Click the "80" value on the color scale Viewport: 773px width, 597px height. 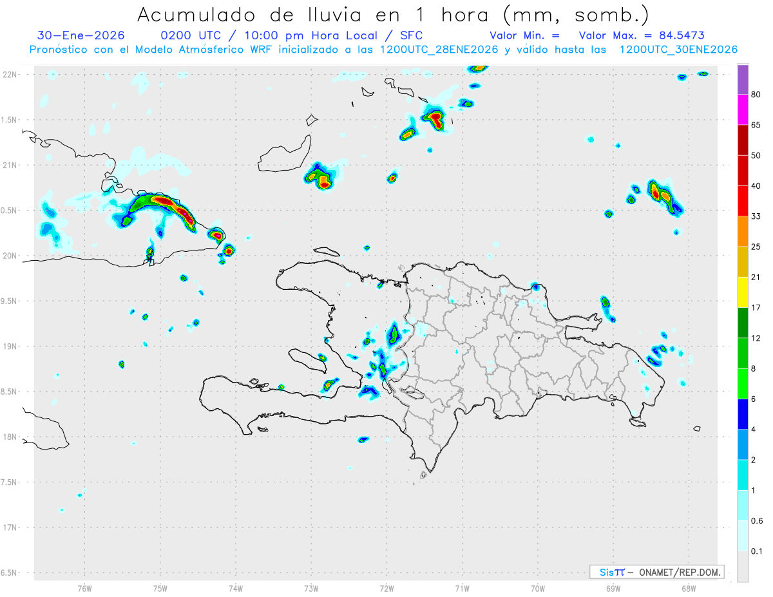tap(756, 95)
